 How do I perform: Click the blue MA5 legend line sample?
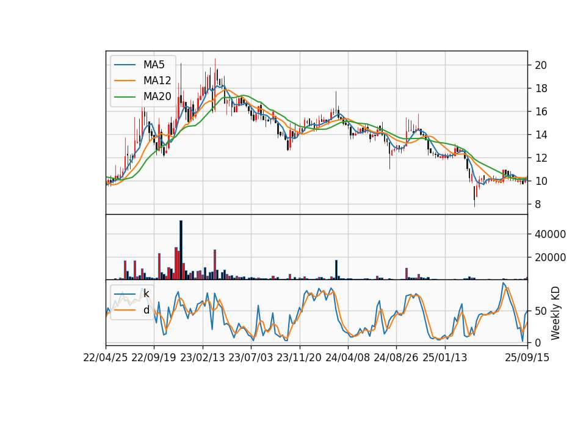125,65
